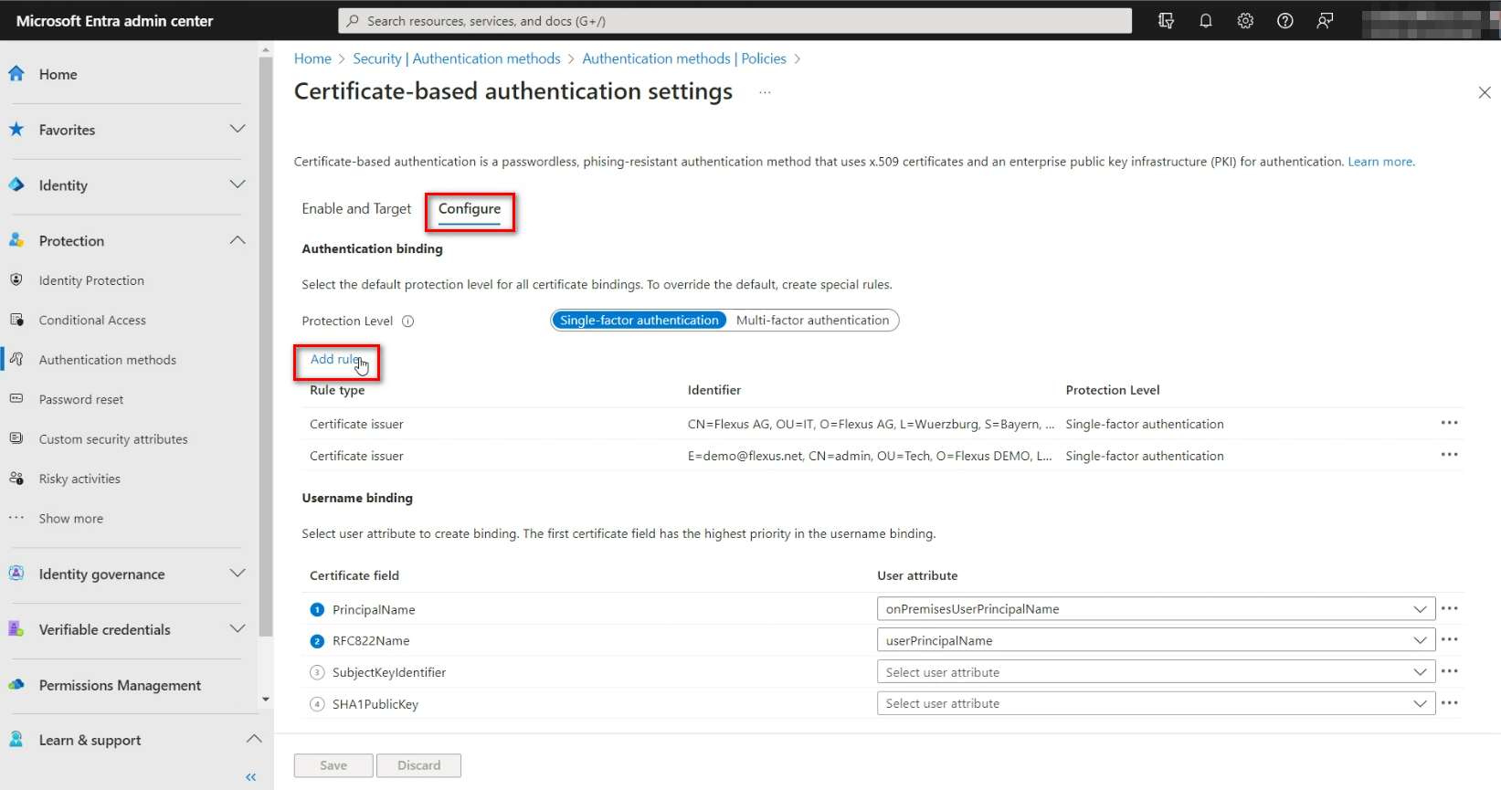Click the feedback person icon in header
The height and width of the screenshot is (790, 1501).
pyautogui.click(x=1325, y=21)
